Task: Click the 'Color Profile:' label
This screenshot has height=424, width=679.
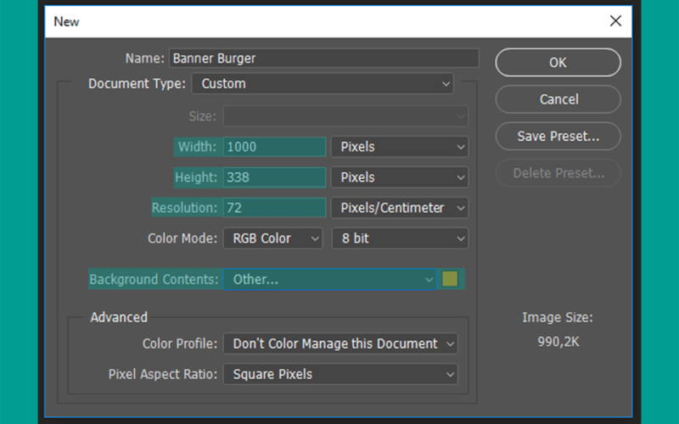Action: (x=180, y=343)
